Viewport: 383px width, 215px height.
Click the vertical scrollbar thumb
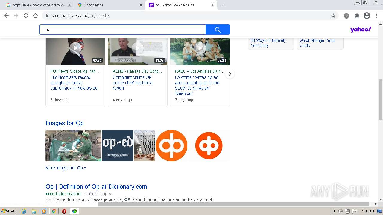[381, 99]
